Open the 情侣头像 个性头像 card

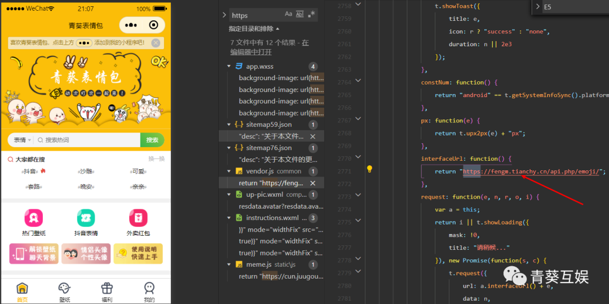86,254
